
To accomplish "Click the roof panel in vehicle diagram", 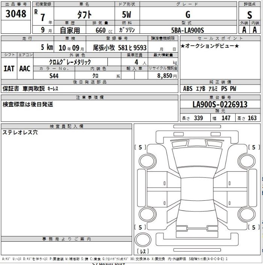I will tap(197, 189).
